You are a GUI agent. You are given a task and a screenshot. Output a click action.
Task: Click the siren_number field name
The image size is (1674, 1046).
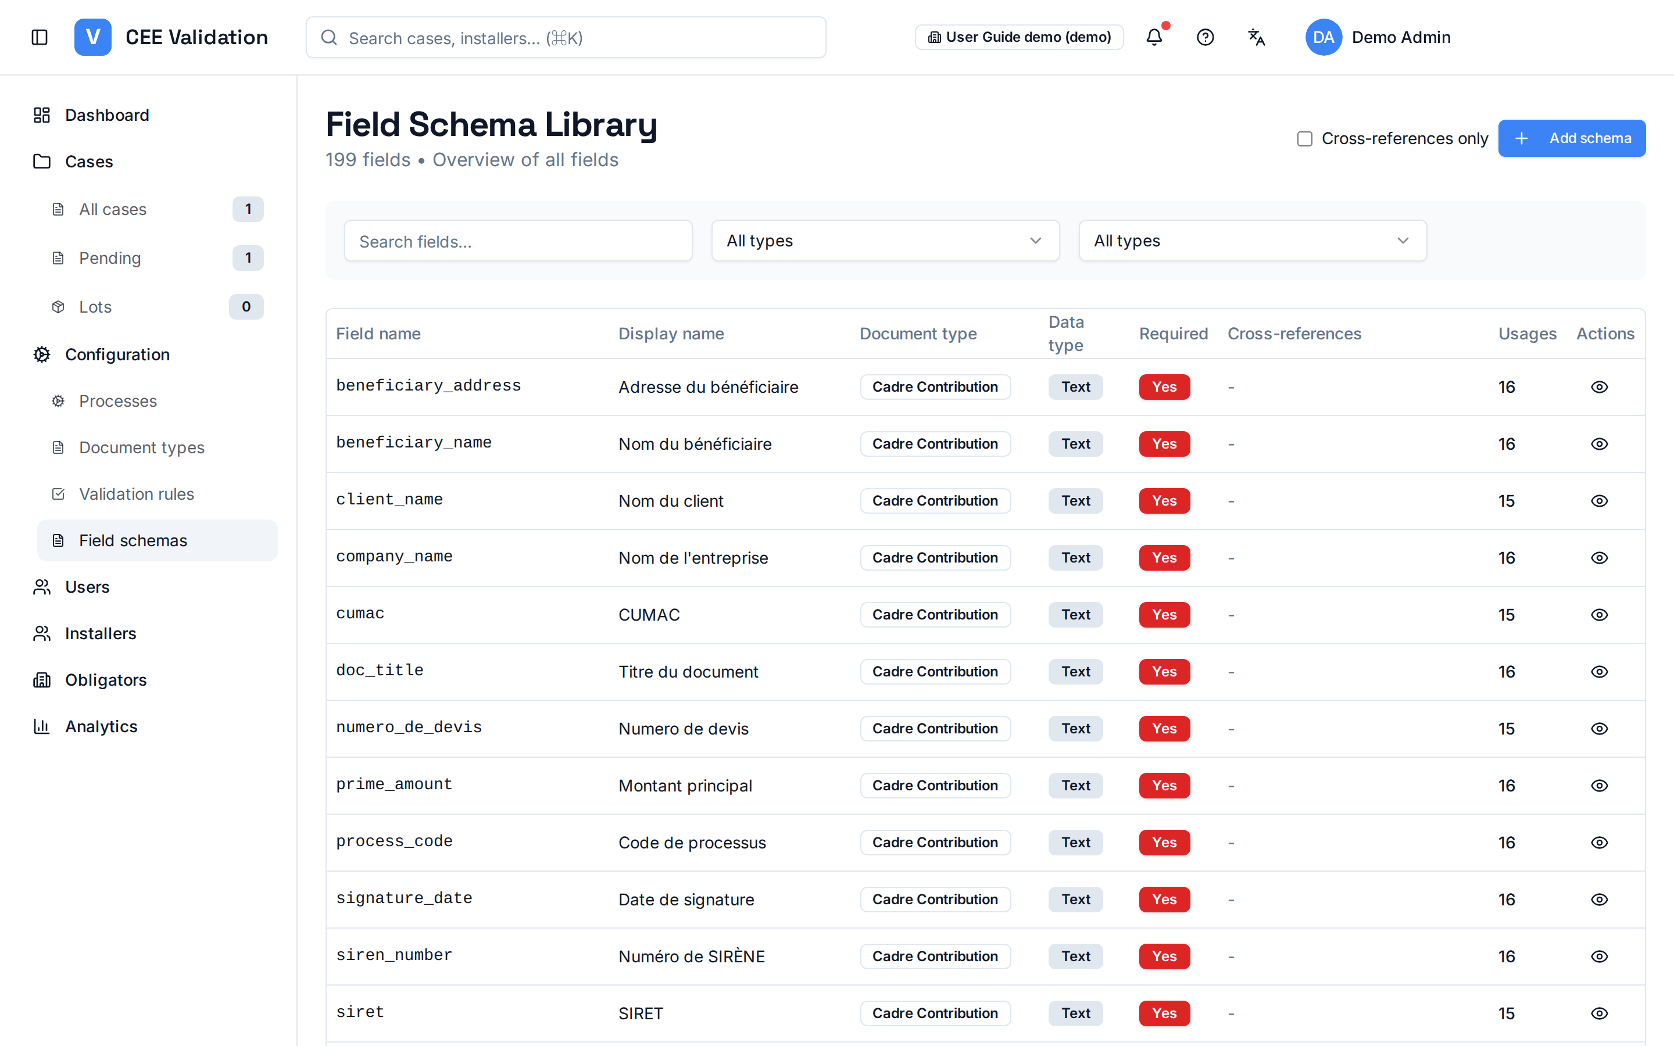tap(394, 955)
